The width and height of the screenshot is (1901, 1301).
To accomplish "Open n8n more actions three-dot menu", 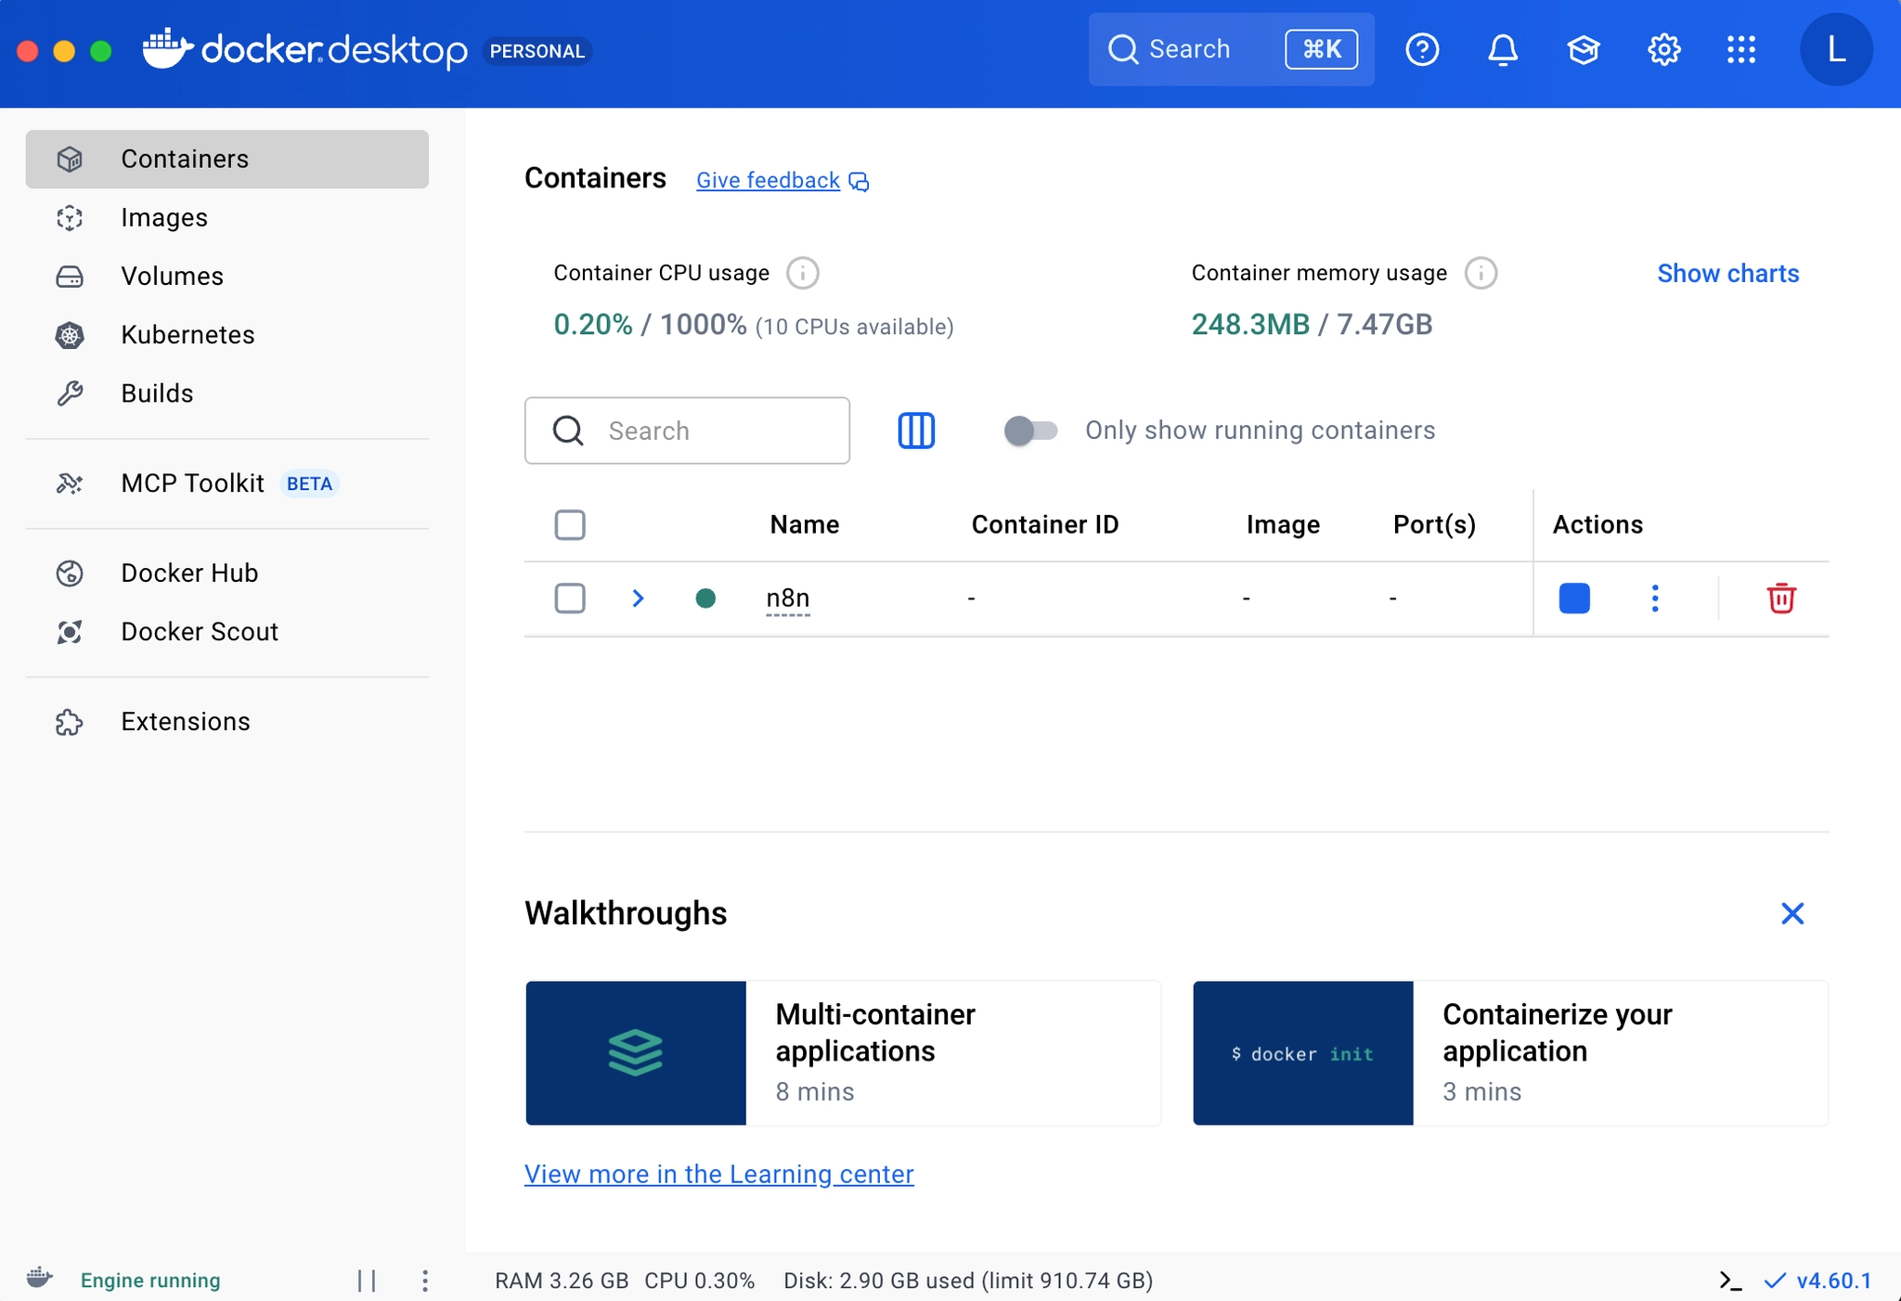I will [x=1654, y=599].
